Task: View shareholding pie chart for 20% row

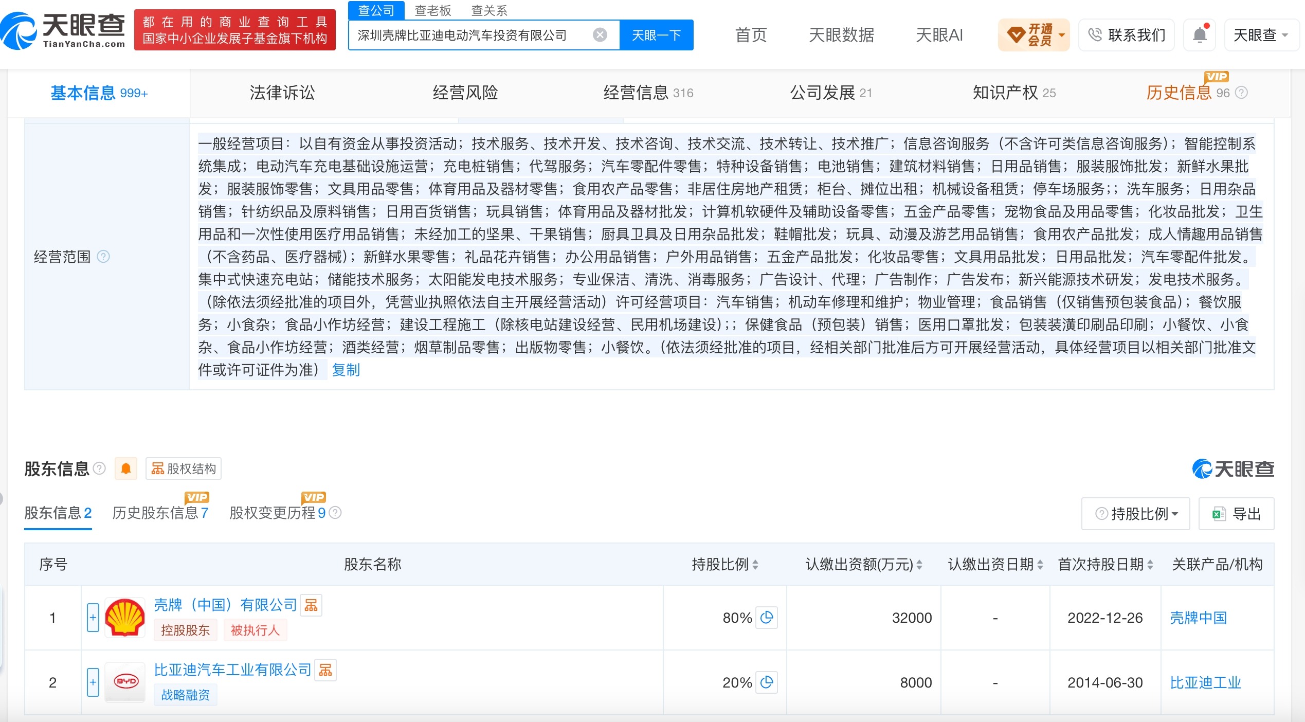Action: point(767,682)
